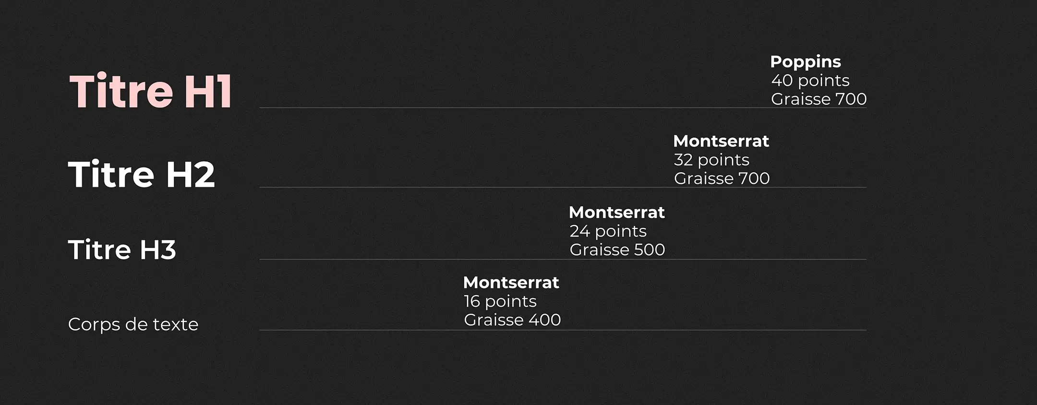Click the Montserrat label above 32 points
The height and width of the screenshot is (405, 1037).
(721, 141)
